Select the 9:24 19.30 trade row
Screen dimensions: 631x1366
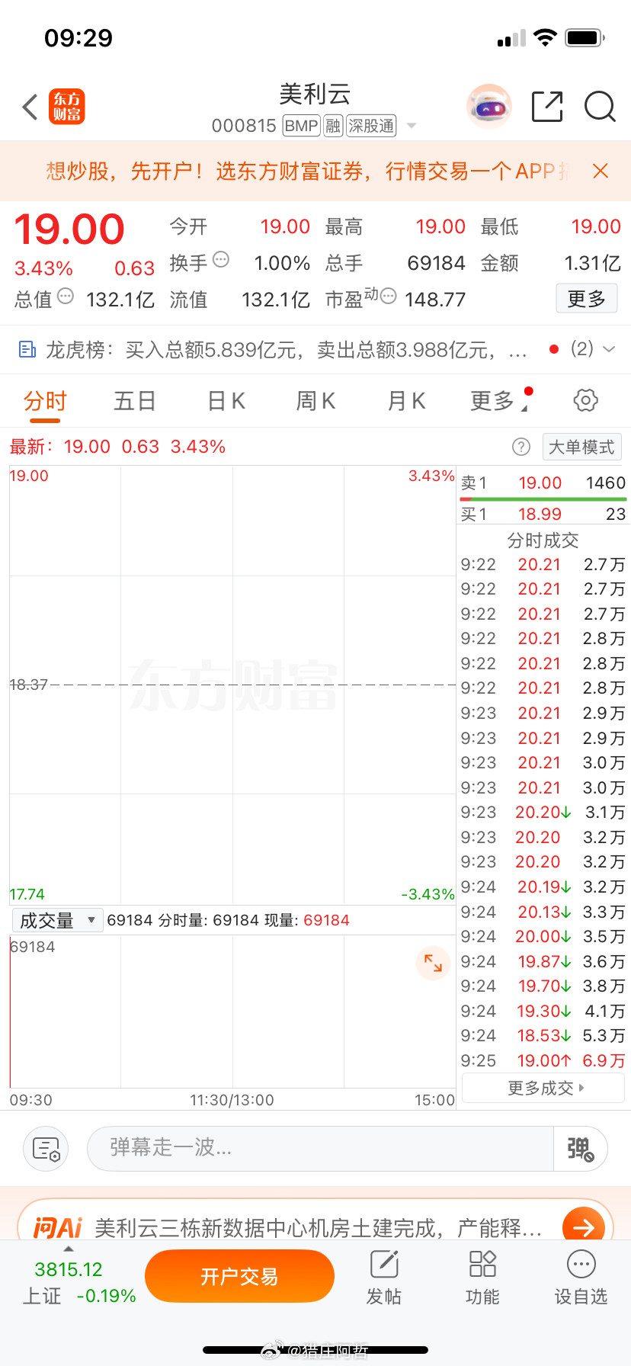(543, 1011)
